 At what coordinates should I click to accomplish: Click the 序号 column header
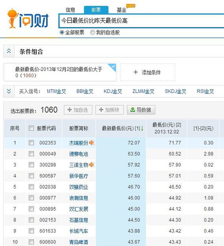tap(15, 128)
